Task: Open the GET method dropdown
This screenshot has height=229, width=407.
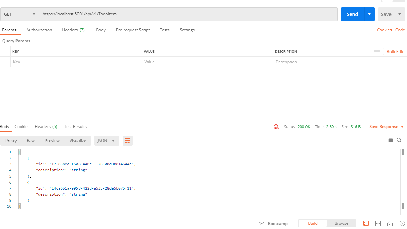Action: pyautogui.click(x=20, y=14)
